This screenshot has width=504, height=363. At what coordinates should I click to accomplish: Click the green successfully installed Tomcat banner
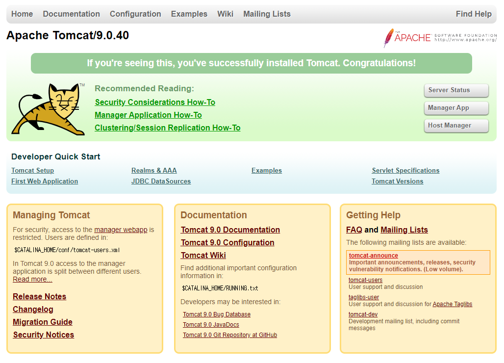(252, 63)
